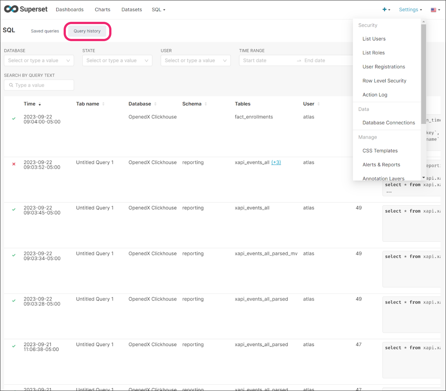
Task: Click the xapi_events_all_parsed_mv table cell
Action: pyautogui.click(x=266, y=253)
